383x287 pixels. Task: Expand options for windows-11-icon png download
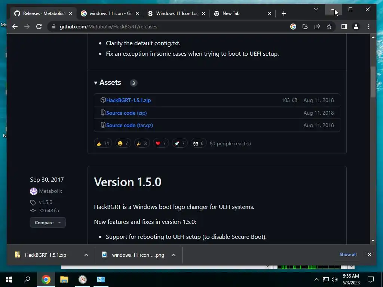[x=174, y=255]
